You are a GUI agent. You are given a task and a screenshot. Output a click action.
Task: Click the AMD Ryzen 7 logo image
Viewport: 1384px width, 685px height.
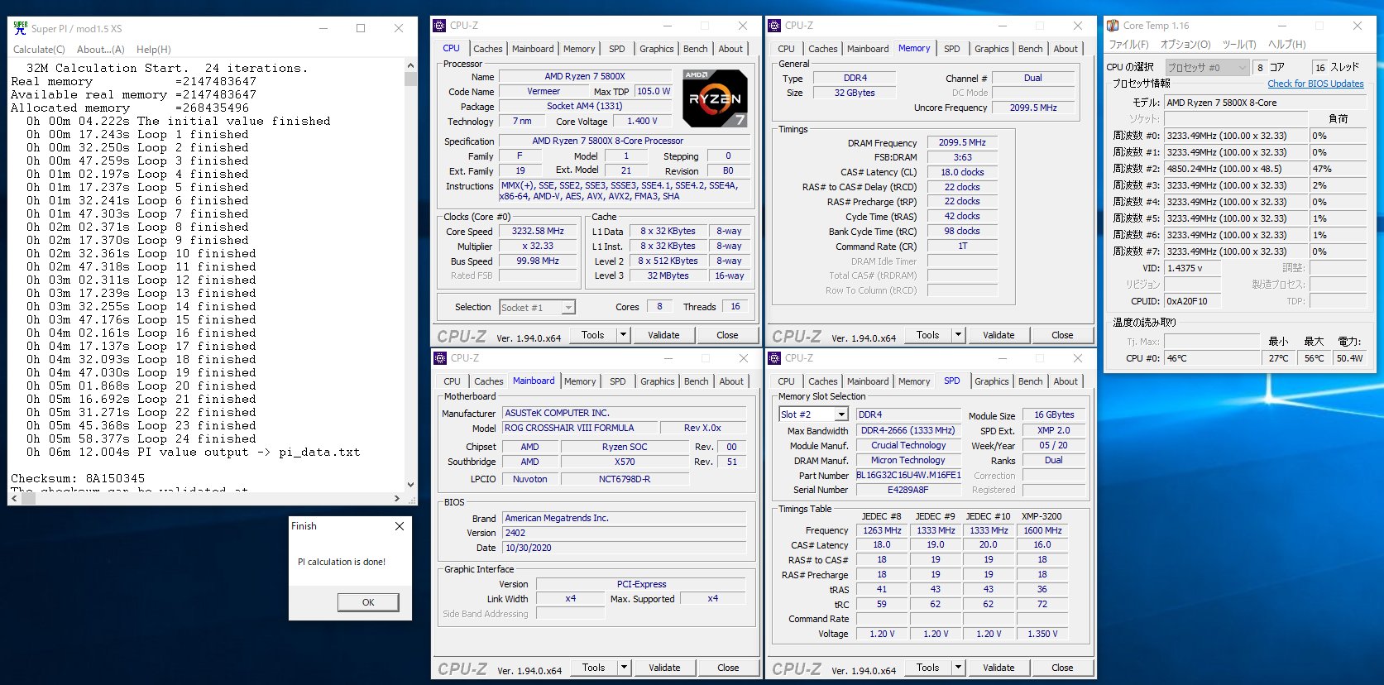(716, 98)
